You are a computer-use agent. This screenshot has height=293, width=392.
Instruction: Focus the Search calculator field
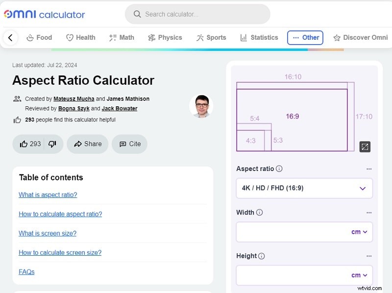click(x=197, y=14)
